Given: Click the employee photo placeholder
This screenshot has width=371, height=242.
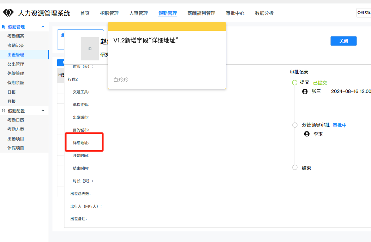Looking at the screenshot, I should click(90, 49).
